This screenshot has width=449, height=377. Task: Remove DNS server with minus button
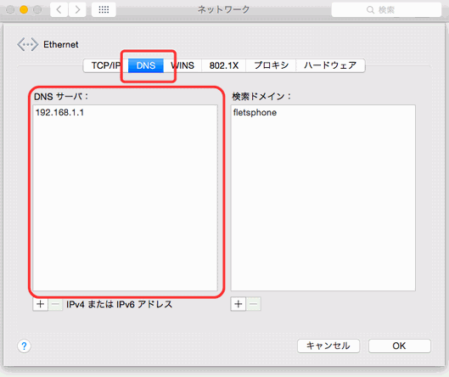click(55, 304)
